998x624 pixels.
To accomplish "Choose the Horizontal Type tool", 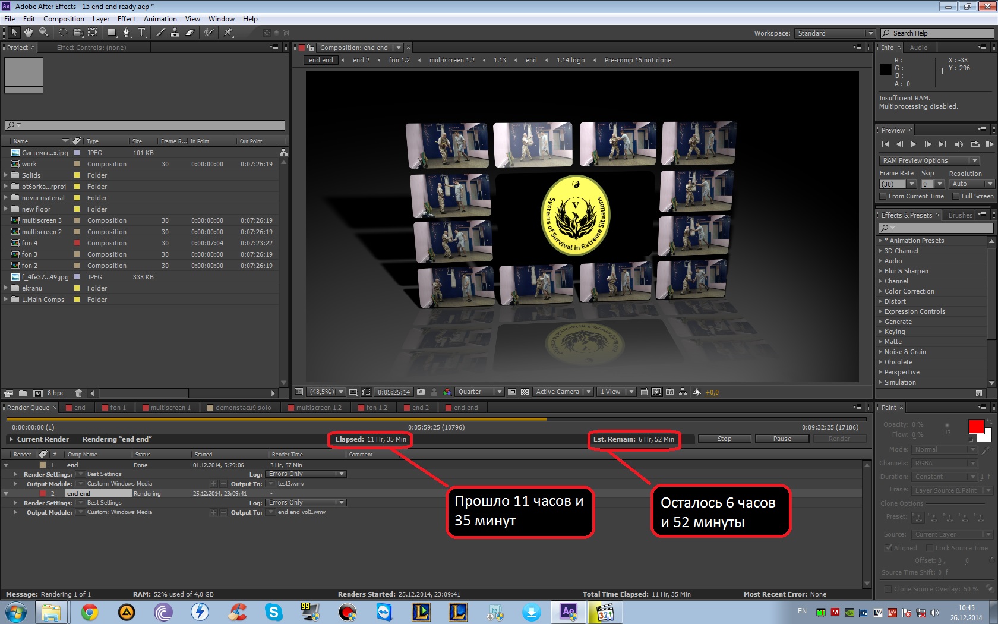I will click(x=141, y=33).
